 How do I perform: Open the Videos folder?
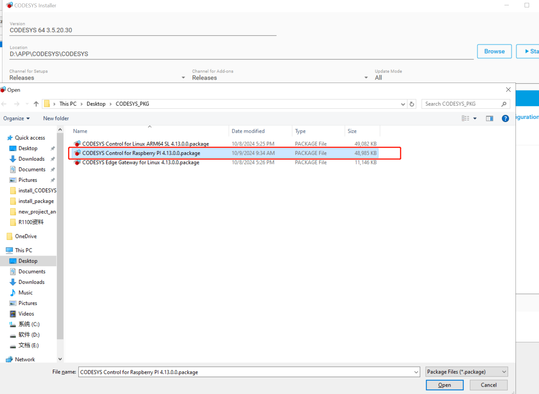pyautogui.click(x=26, y=314)
